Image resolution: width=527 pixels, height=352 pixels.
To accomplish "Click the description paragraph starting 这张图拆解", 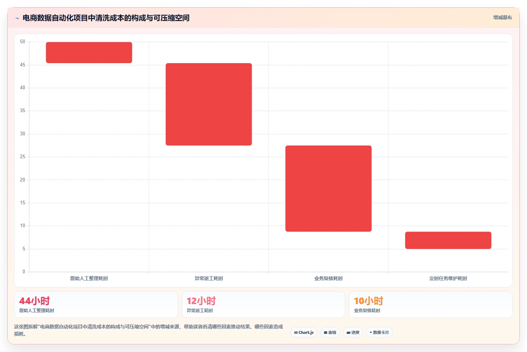I will click(149, 330).
